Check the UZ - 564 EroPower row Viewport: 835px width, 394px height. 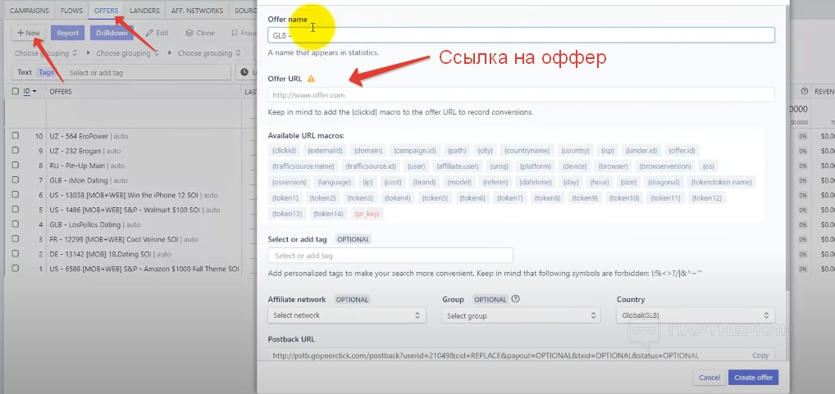(16, 136)
